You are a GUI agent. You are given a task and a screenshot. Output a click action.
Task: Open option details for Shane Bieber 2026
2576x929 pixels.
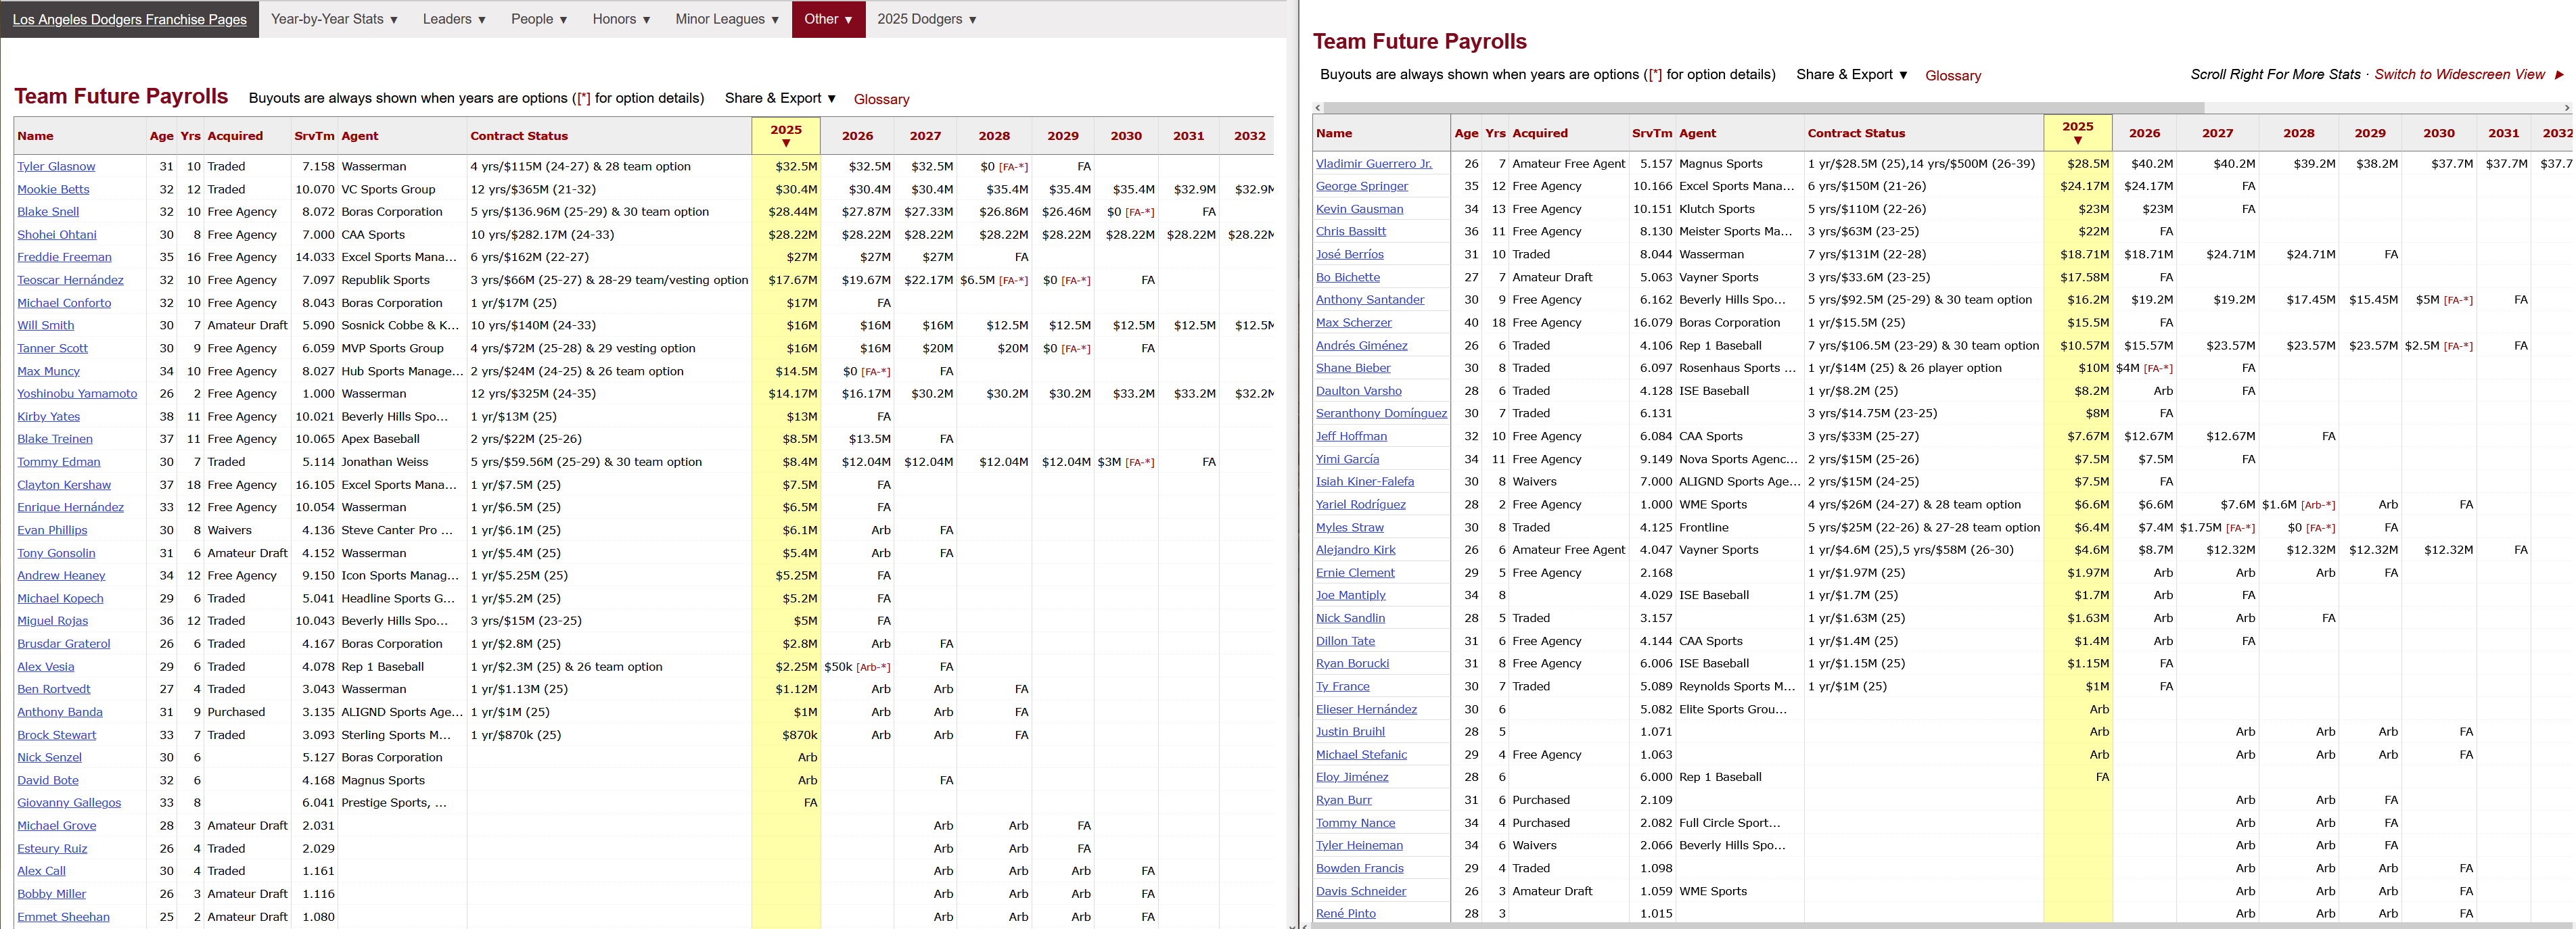[x=2158, y=369]
